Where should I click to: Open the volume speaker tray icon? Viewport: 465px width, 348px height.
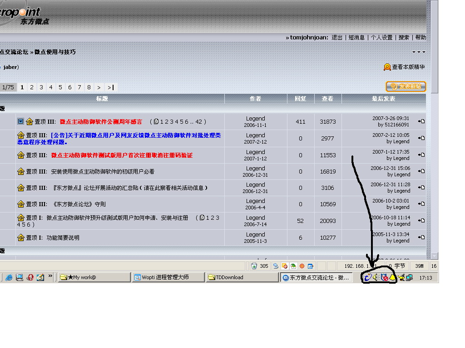376,278
